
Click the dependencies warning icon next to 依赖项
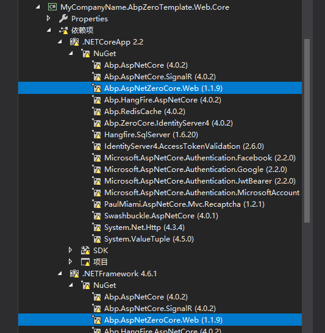click(63, 30)
